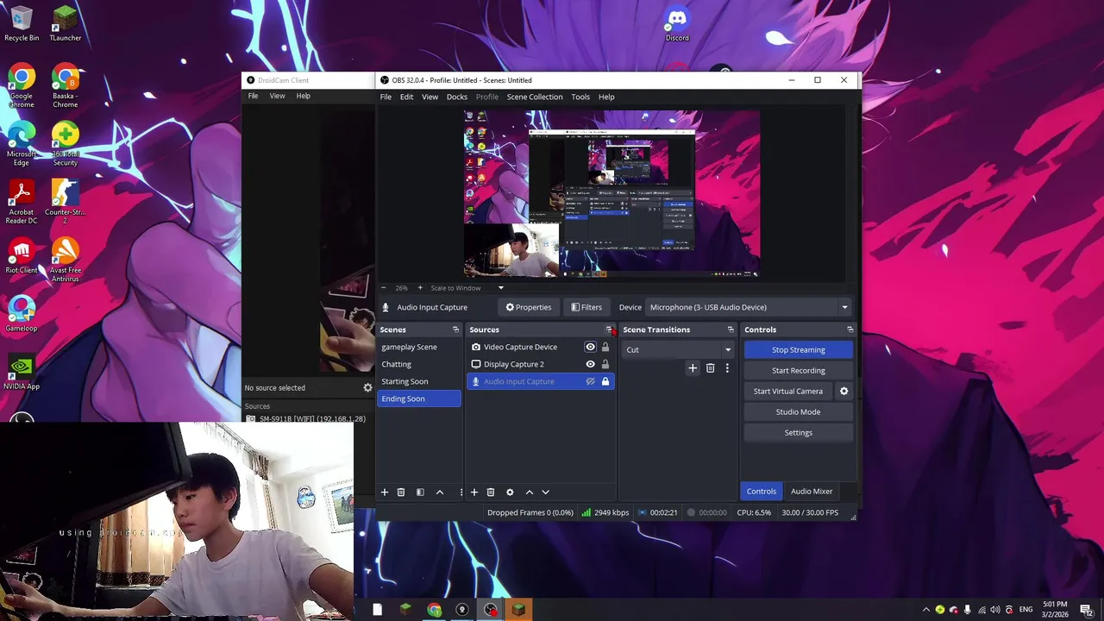Image resolution: width=1104 pixels, height=621 pixels.
Task: Select gameplay Scene in Scenes list
Action: tap(419, 347)
